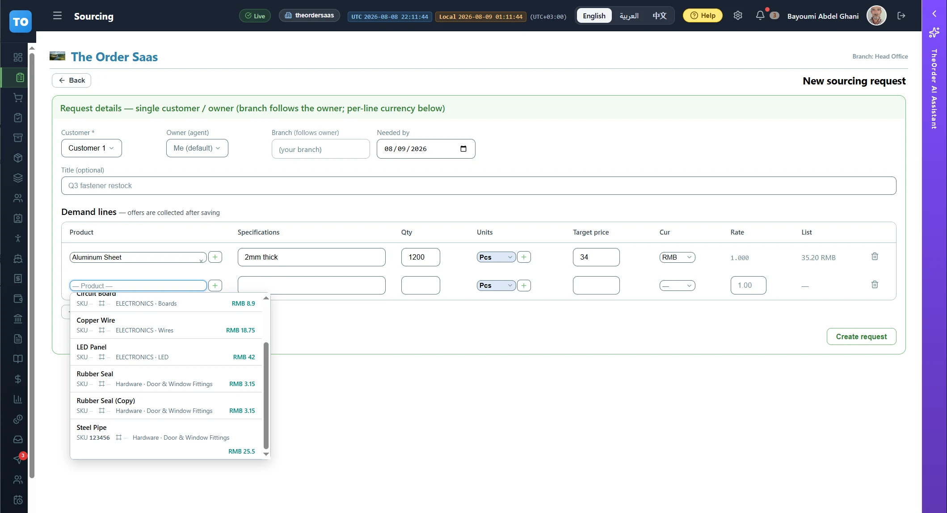Viewport: 947px width, 513px height.
Task: Open the notifications bell
Action: click(x=760, y=16)
